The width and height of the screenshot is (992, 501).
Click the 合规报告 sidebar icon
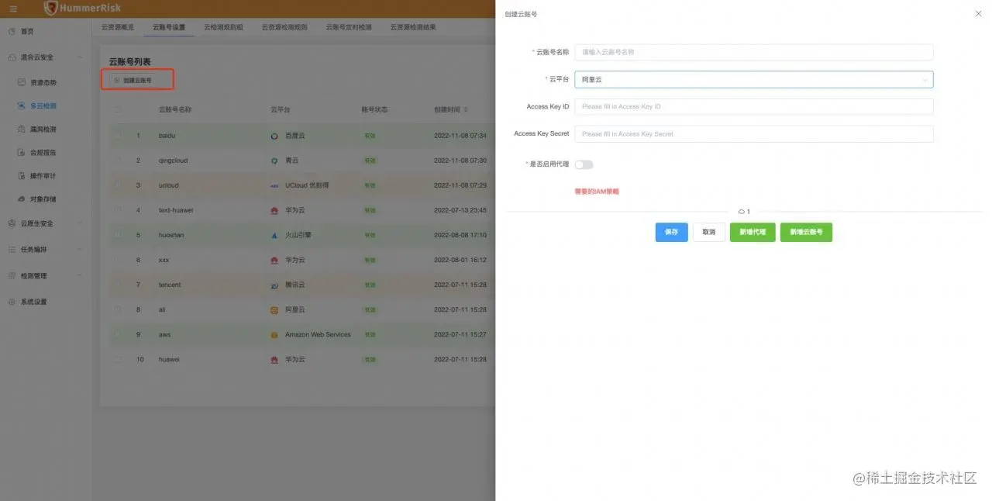click(22, 152)
